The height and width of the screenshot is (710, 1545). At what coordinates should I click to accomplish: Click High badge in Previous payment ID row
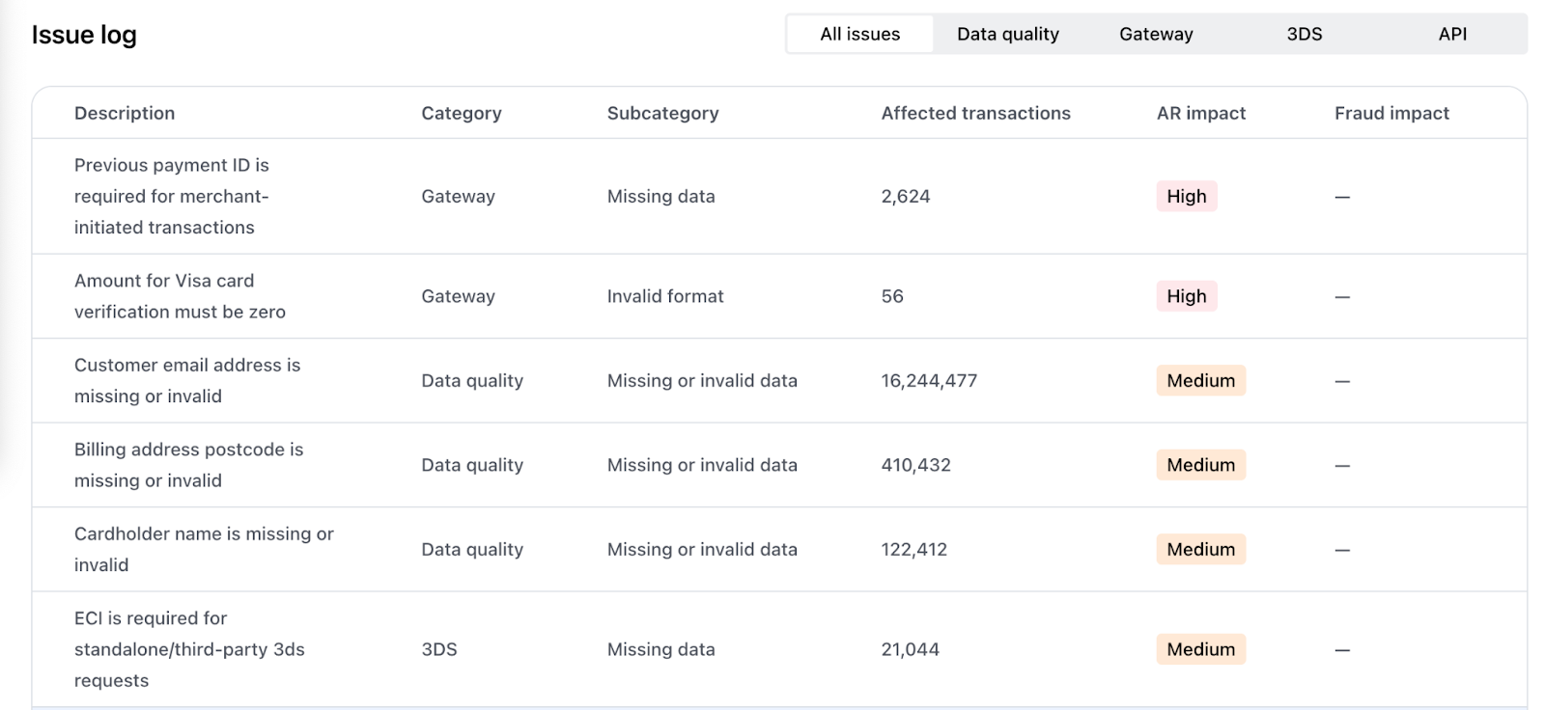click(1187, 196)
